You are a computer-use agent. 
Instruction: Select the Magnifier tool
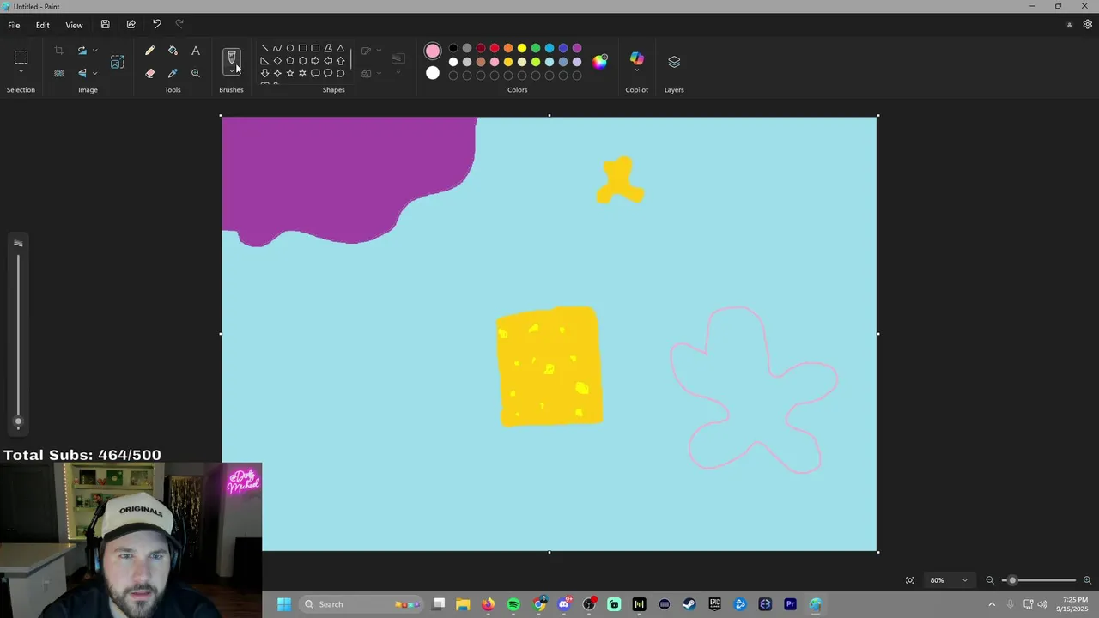196,73
